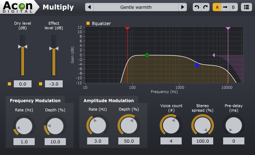Image resolution: width=255 pixels, height=155 pixels.
Task: Click the Frequency (Hz) axis label
Action: 164,92
